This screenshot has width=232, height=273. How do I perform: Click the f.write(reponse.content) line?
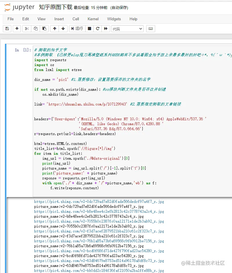(74, 188)
